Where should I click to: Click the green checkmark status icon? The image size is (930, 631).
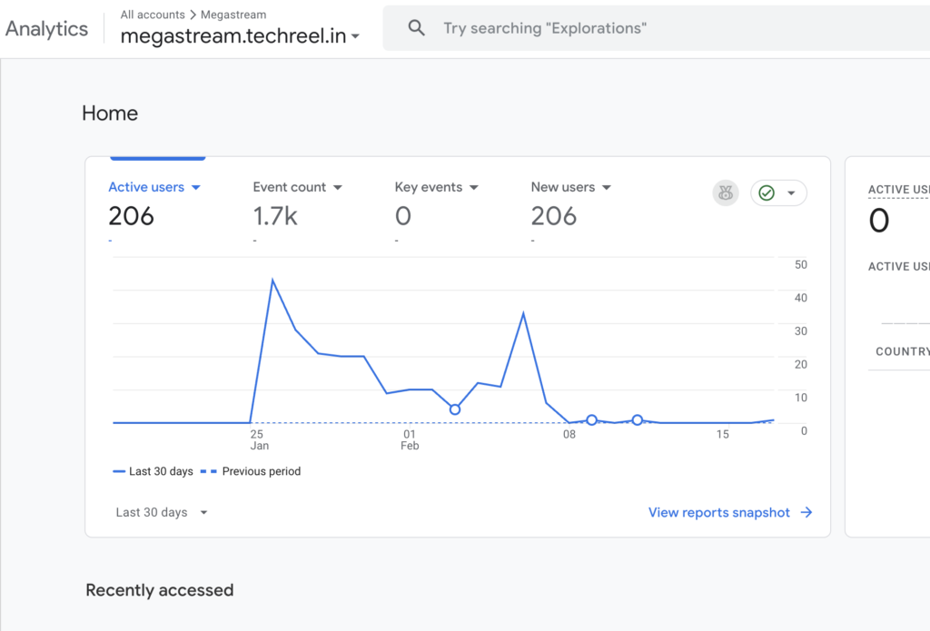pyautogui.click(x=767, y=192)
